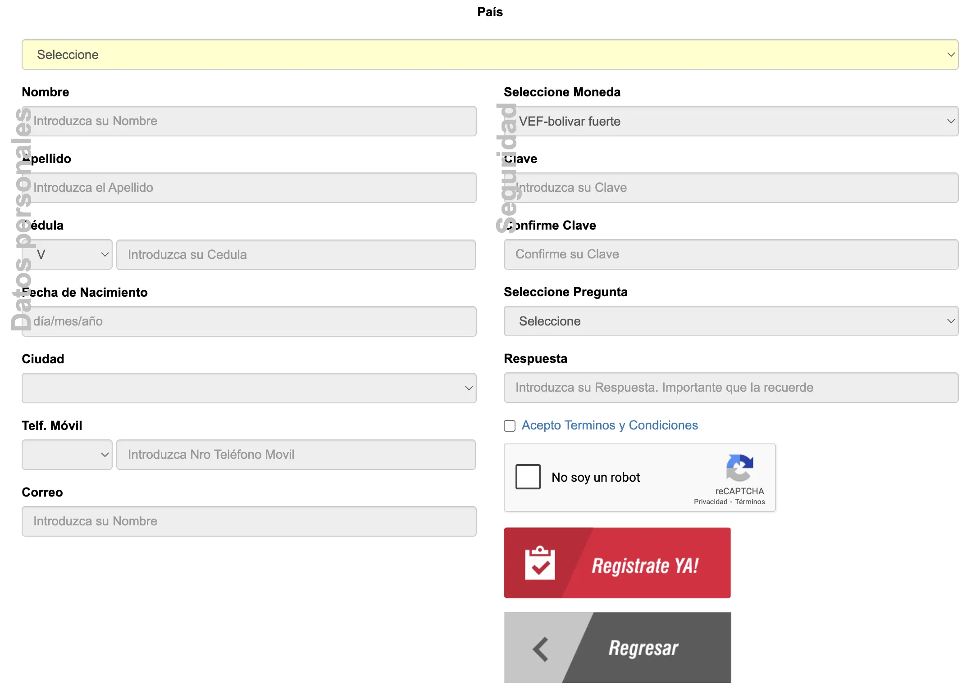The image size is (976, 696).
Task: Click the Respuesta input field
Action: coord(731,388)
